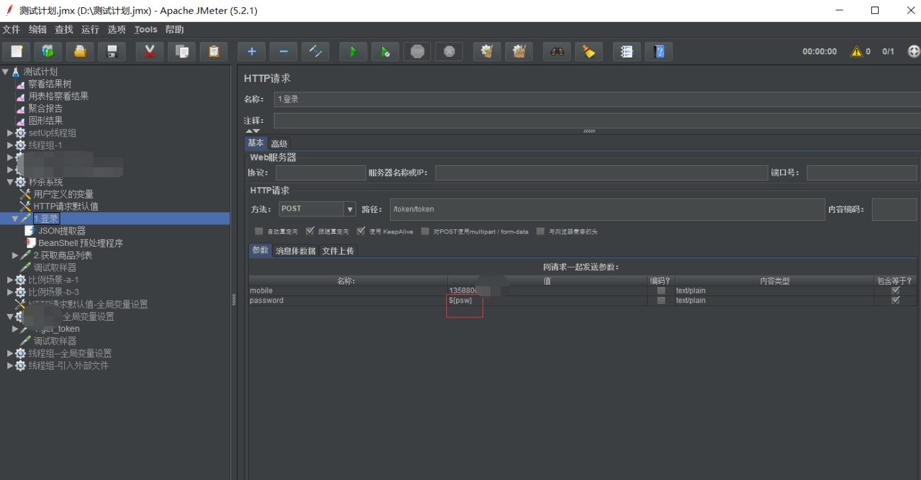921x480 pixels.
Task: Expand the 线程组-引入外部文件 node
Action: 10,366
